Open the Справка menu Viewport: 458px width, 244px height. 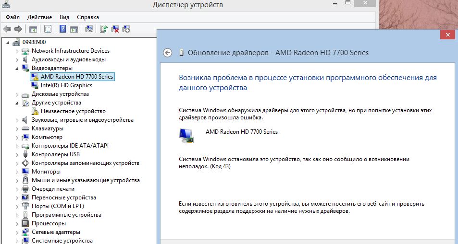88,17
